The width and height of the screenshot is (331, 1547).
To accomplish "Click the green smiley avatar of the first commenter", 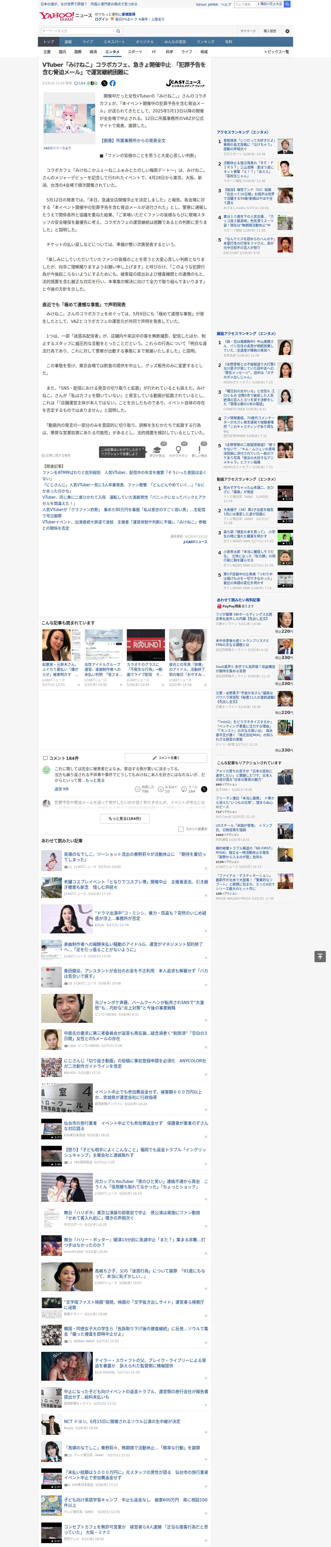I will (46, 770).
